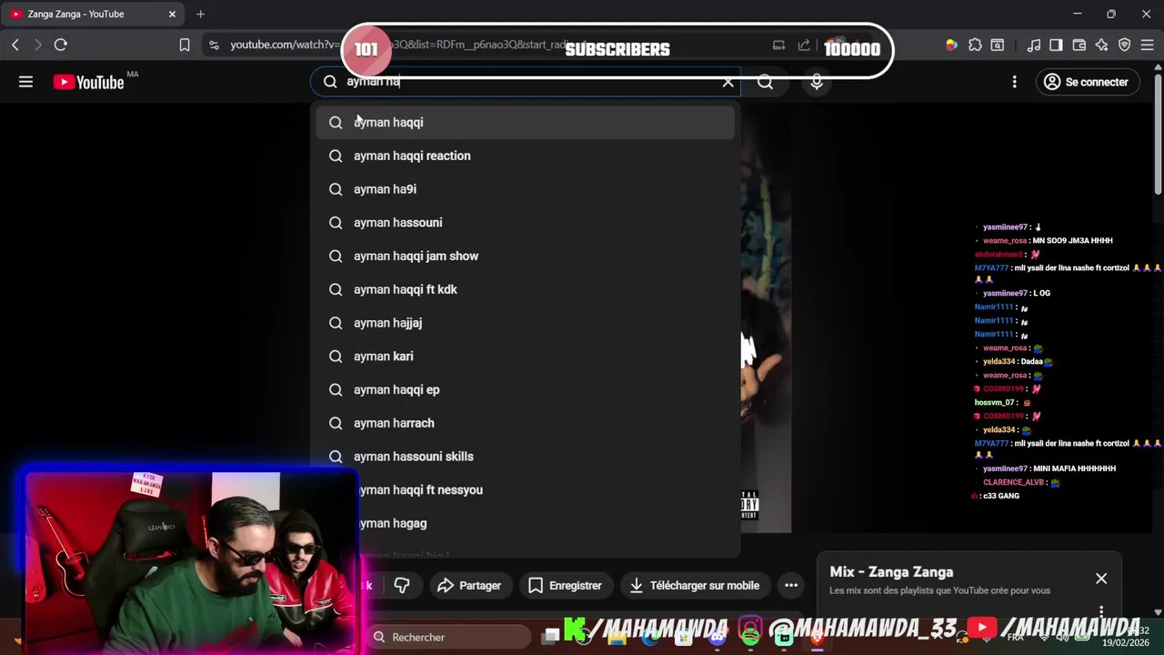Submit search with the magnifier button
The image size is (1164, 655).
[765, 82]
